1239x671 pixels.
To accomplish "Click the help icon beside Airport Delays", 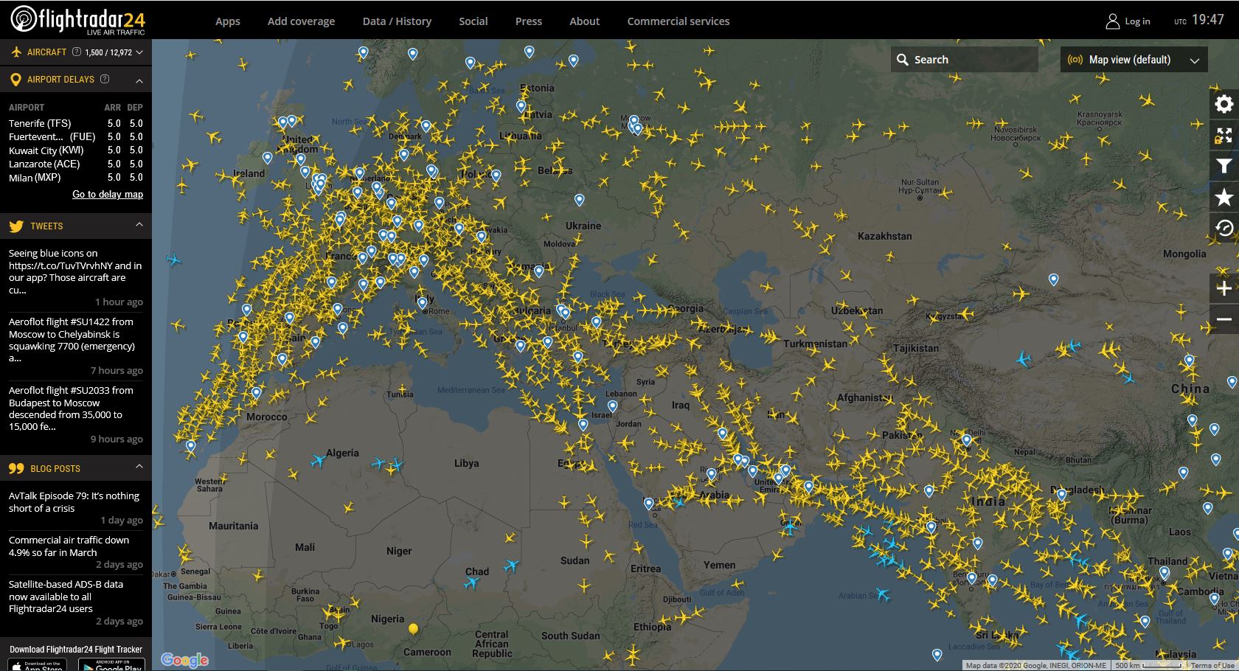I will pos(105,79).
